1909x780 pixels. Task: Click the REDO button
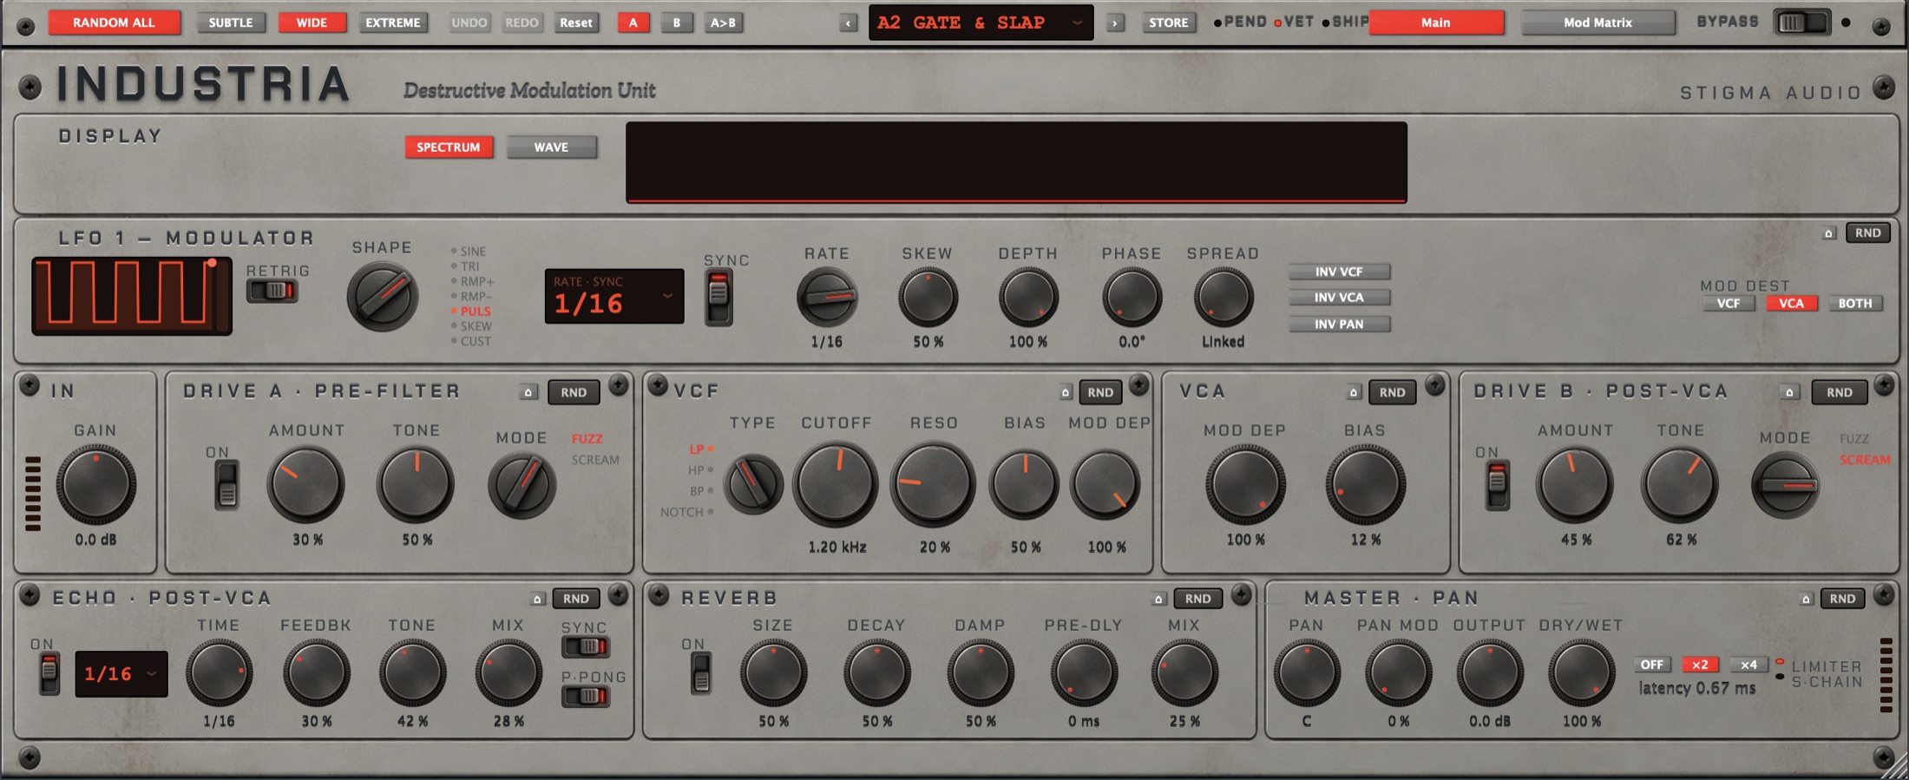[522, 23]
